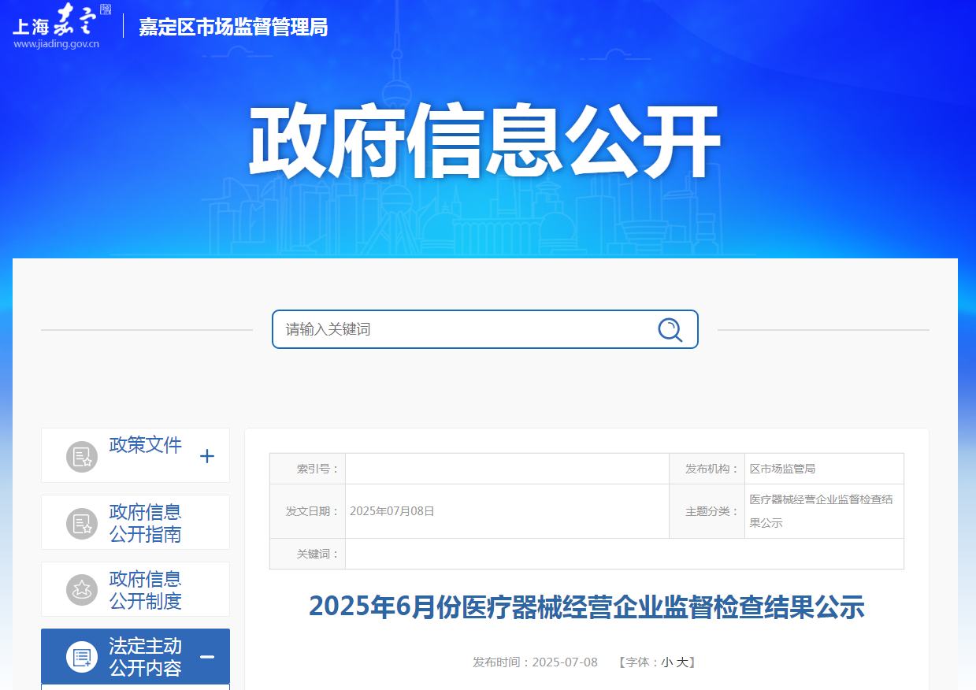Click the 发文日期 label cell

307,511
